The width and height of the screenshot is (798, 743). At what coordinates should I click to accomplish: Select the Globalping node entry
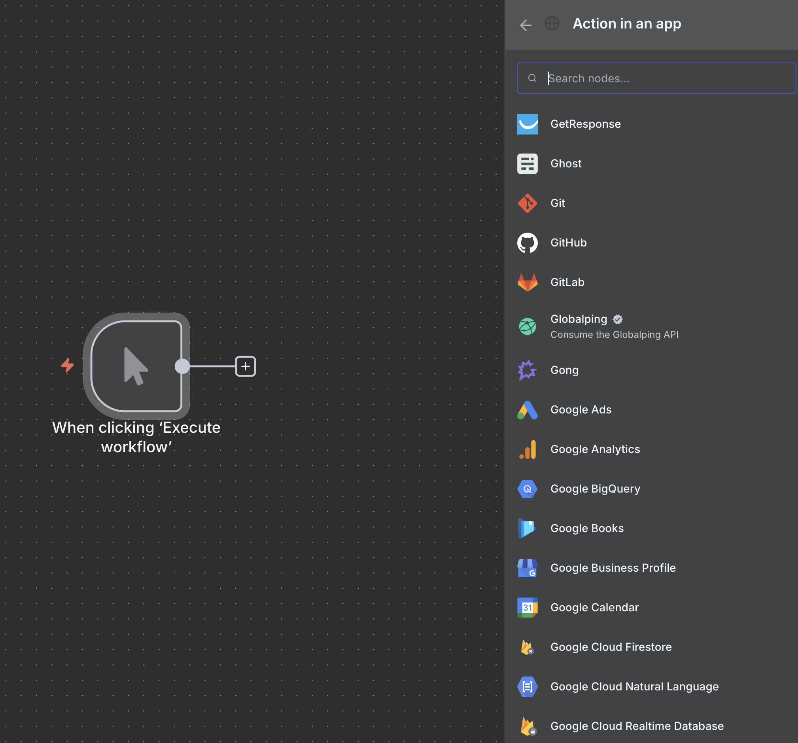coord(651,326)
